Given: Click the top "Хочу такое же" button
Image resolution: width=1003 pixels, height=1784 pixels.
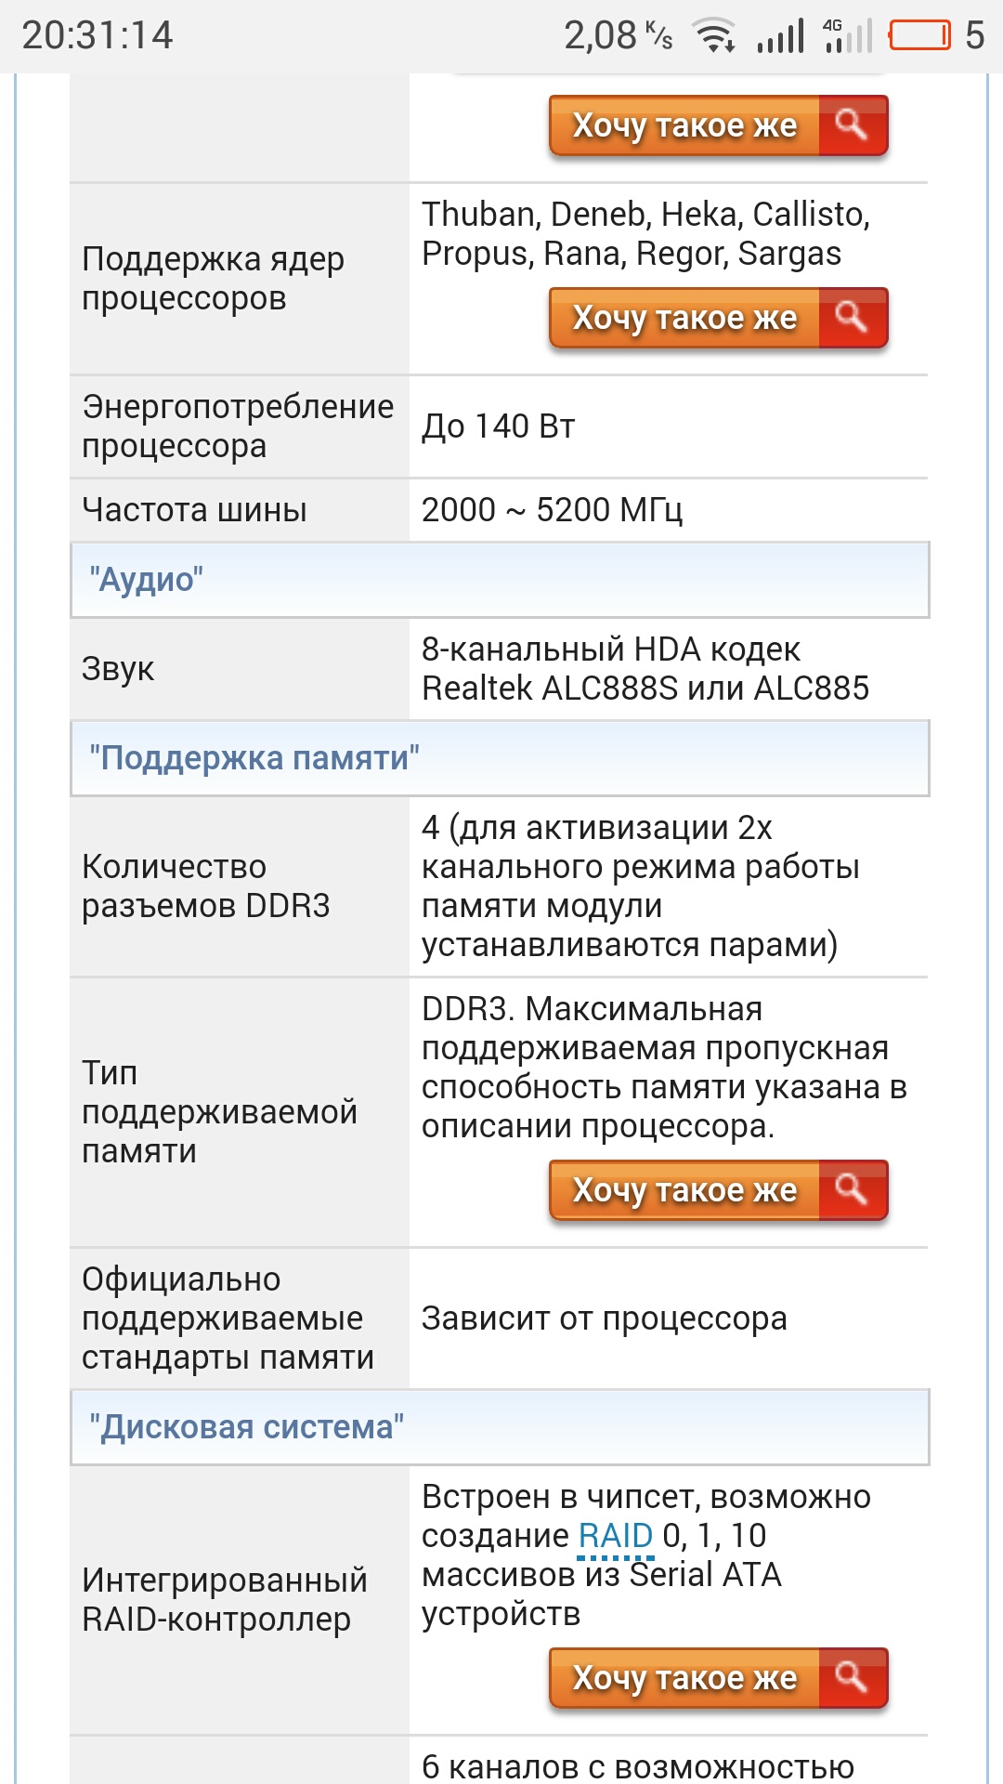Looking at the screenshot, I should pos(684,125).
